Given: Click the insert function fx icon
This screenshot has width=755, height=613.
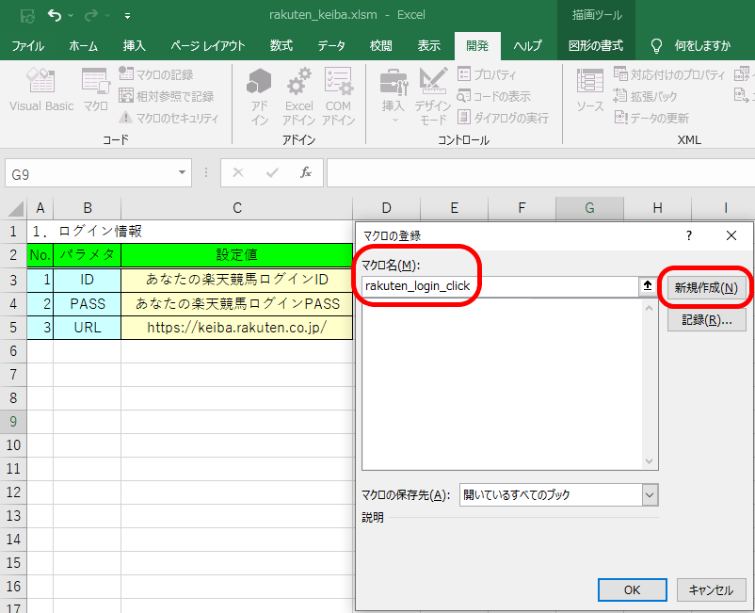Looking at the screenshot, I should [306, 172].
